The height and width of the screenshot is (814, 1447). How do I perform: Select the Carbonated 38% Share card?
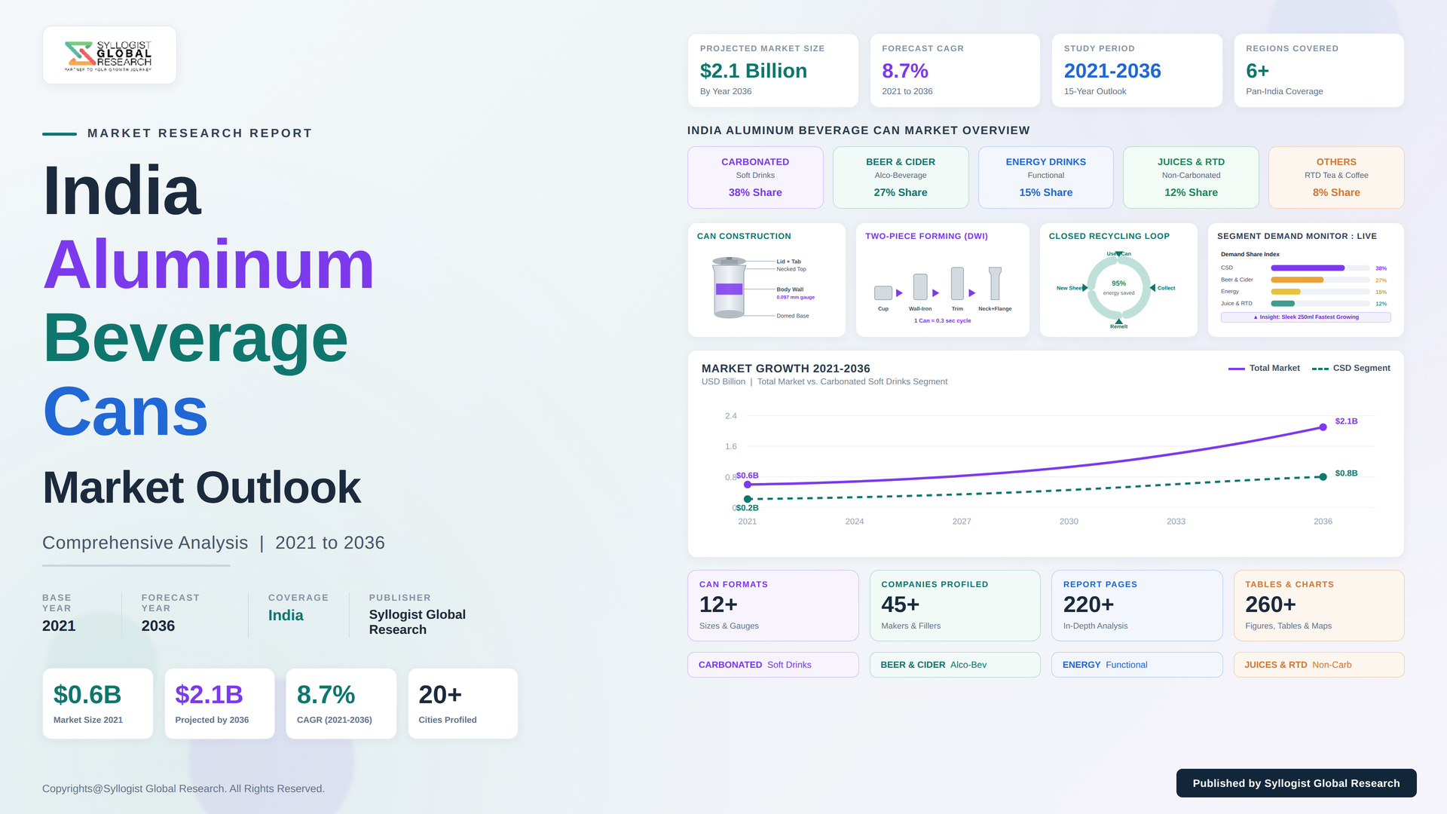coord(755,177)
